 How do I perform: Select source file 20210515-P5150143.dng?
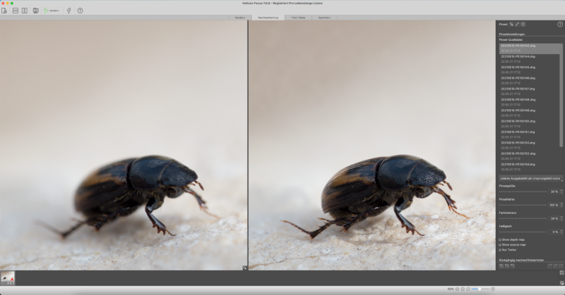click(530, 49)
